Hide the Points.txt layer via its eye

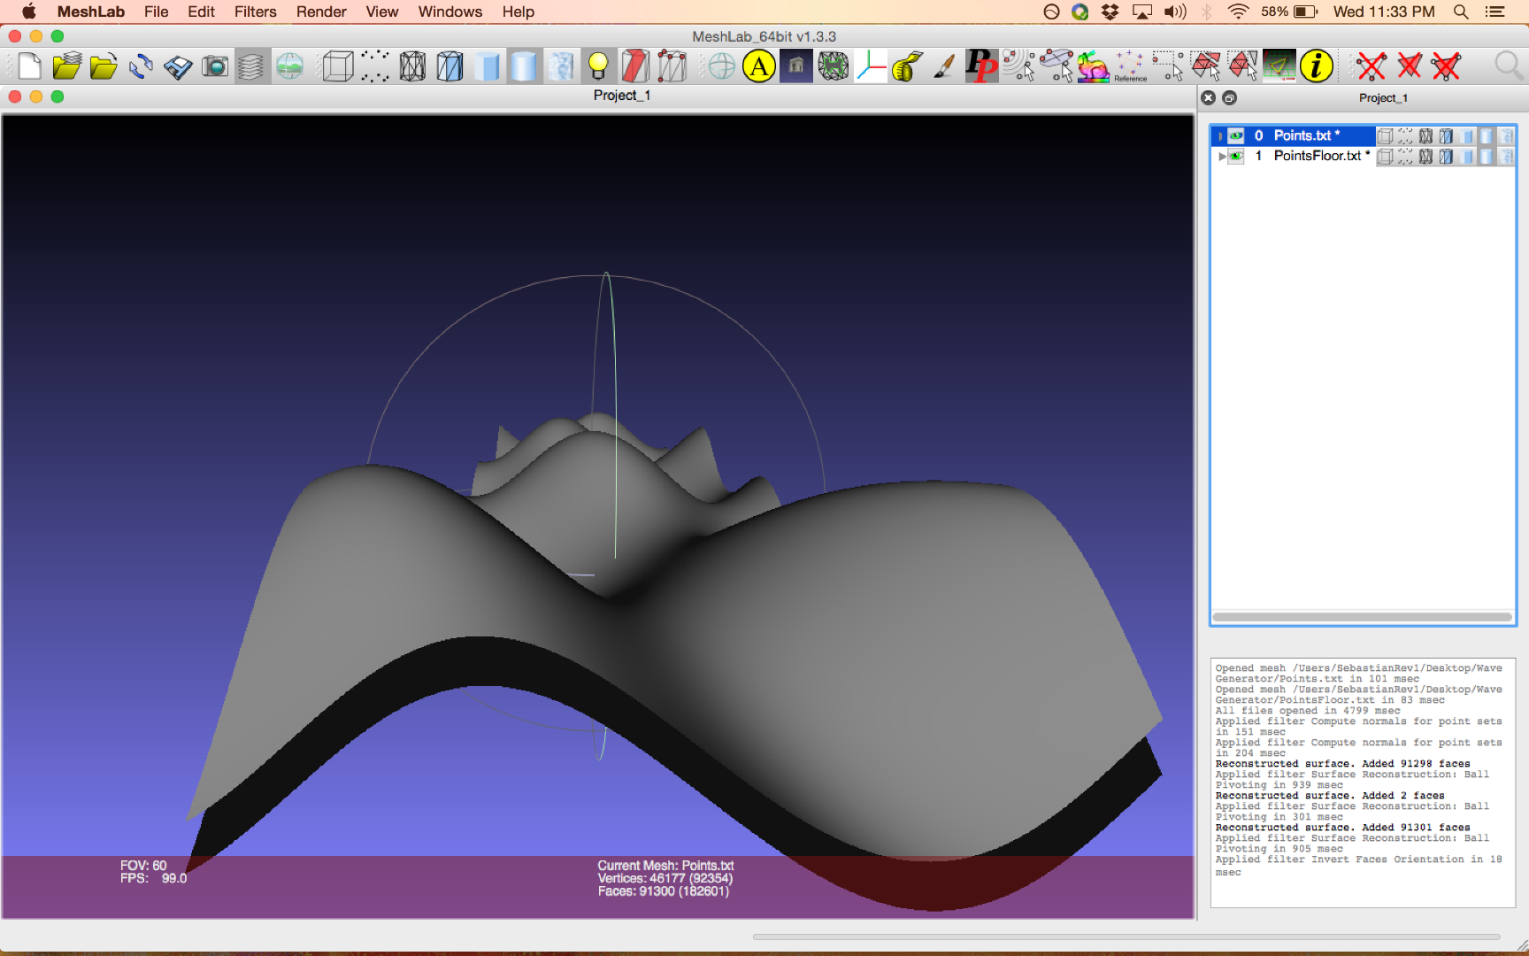click(x=1235, y=135)
